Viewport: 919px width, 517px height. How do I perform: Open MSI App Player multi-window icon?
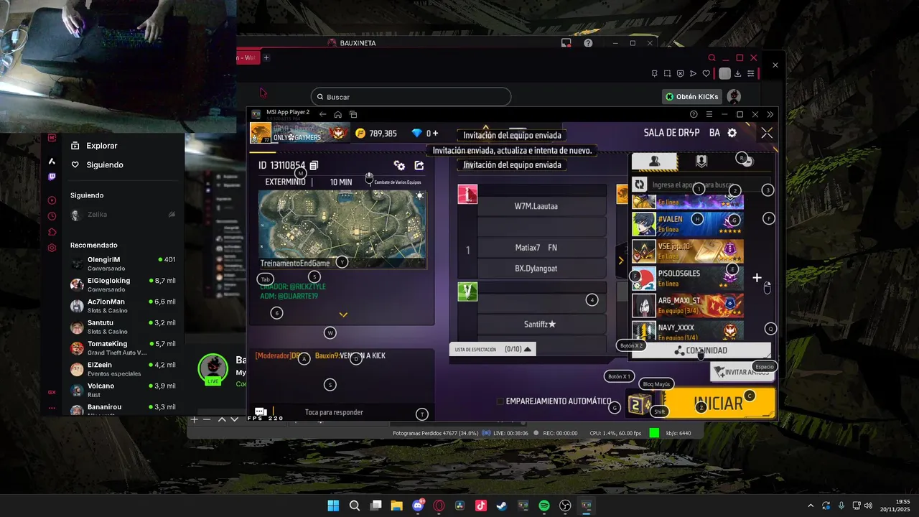pos(353,114)
